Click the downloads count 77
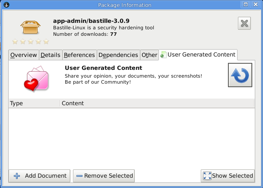 114,34
